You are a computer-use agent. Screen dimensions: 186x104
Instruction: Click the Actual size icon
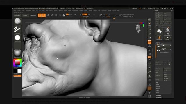pyautogui.click(x=149, y=34)
